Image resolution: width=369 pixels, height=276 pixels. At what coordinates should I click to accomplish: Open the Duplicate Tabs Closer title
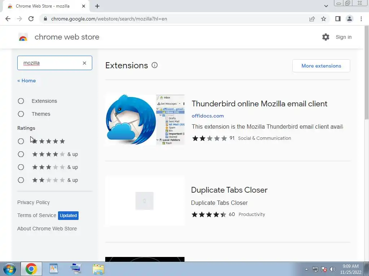pos(229,190)
